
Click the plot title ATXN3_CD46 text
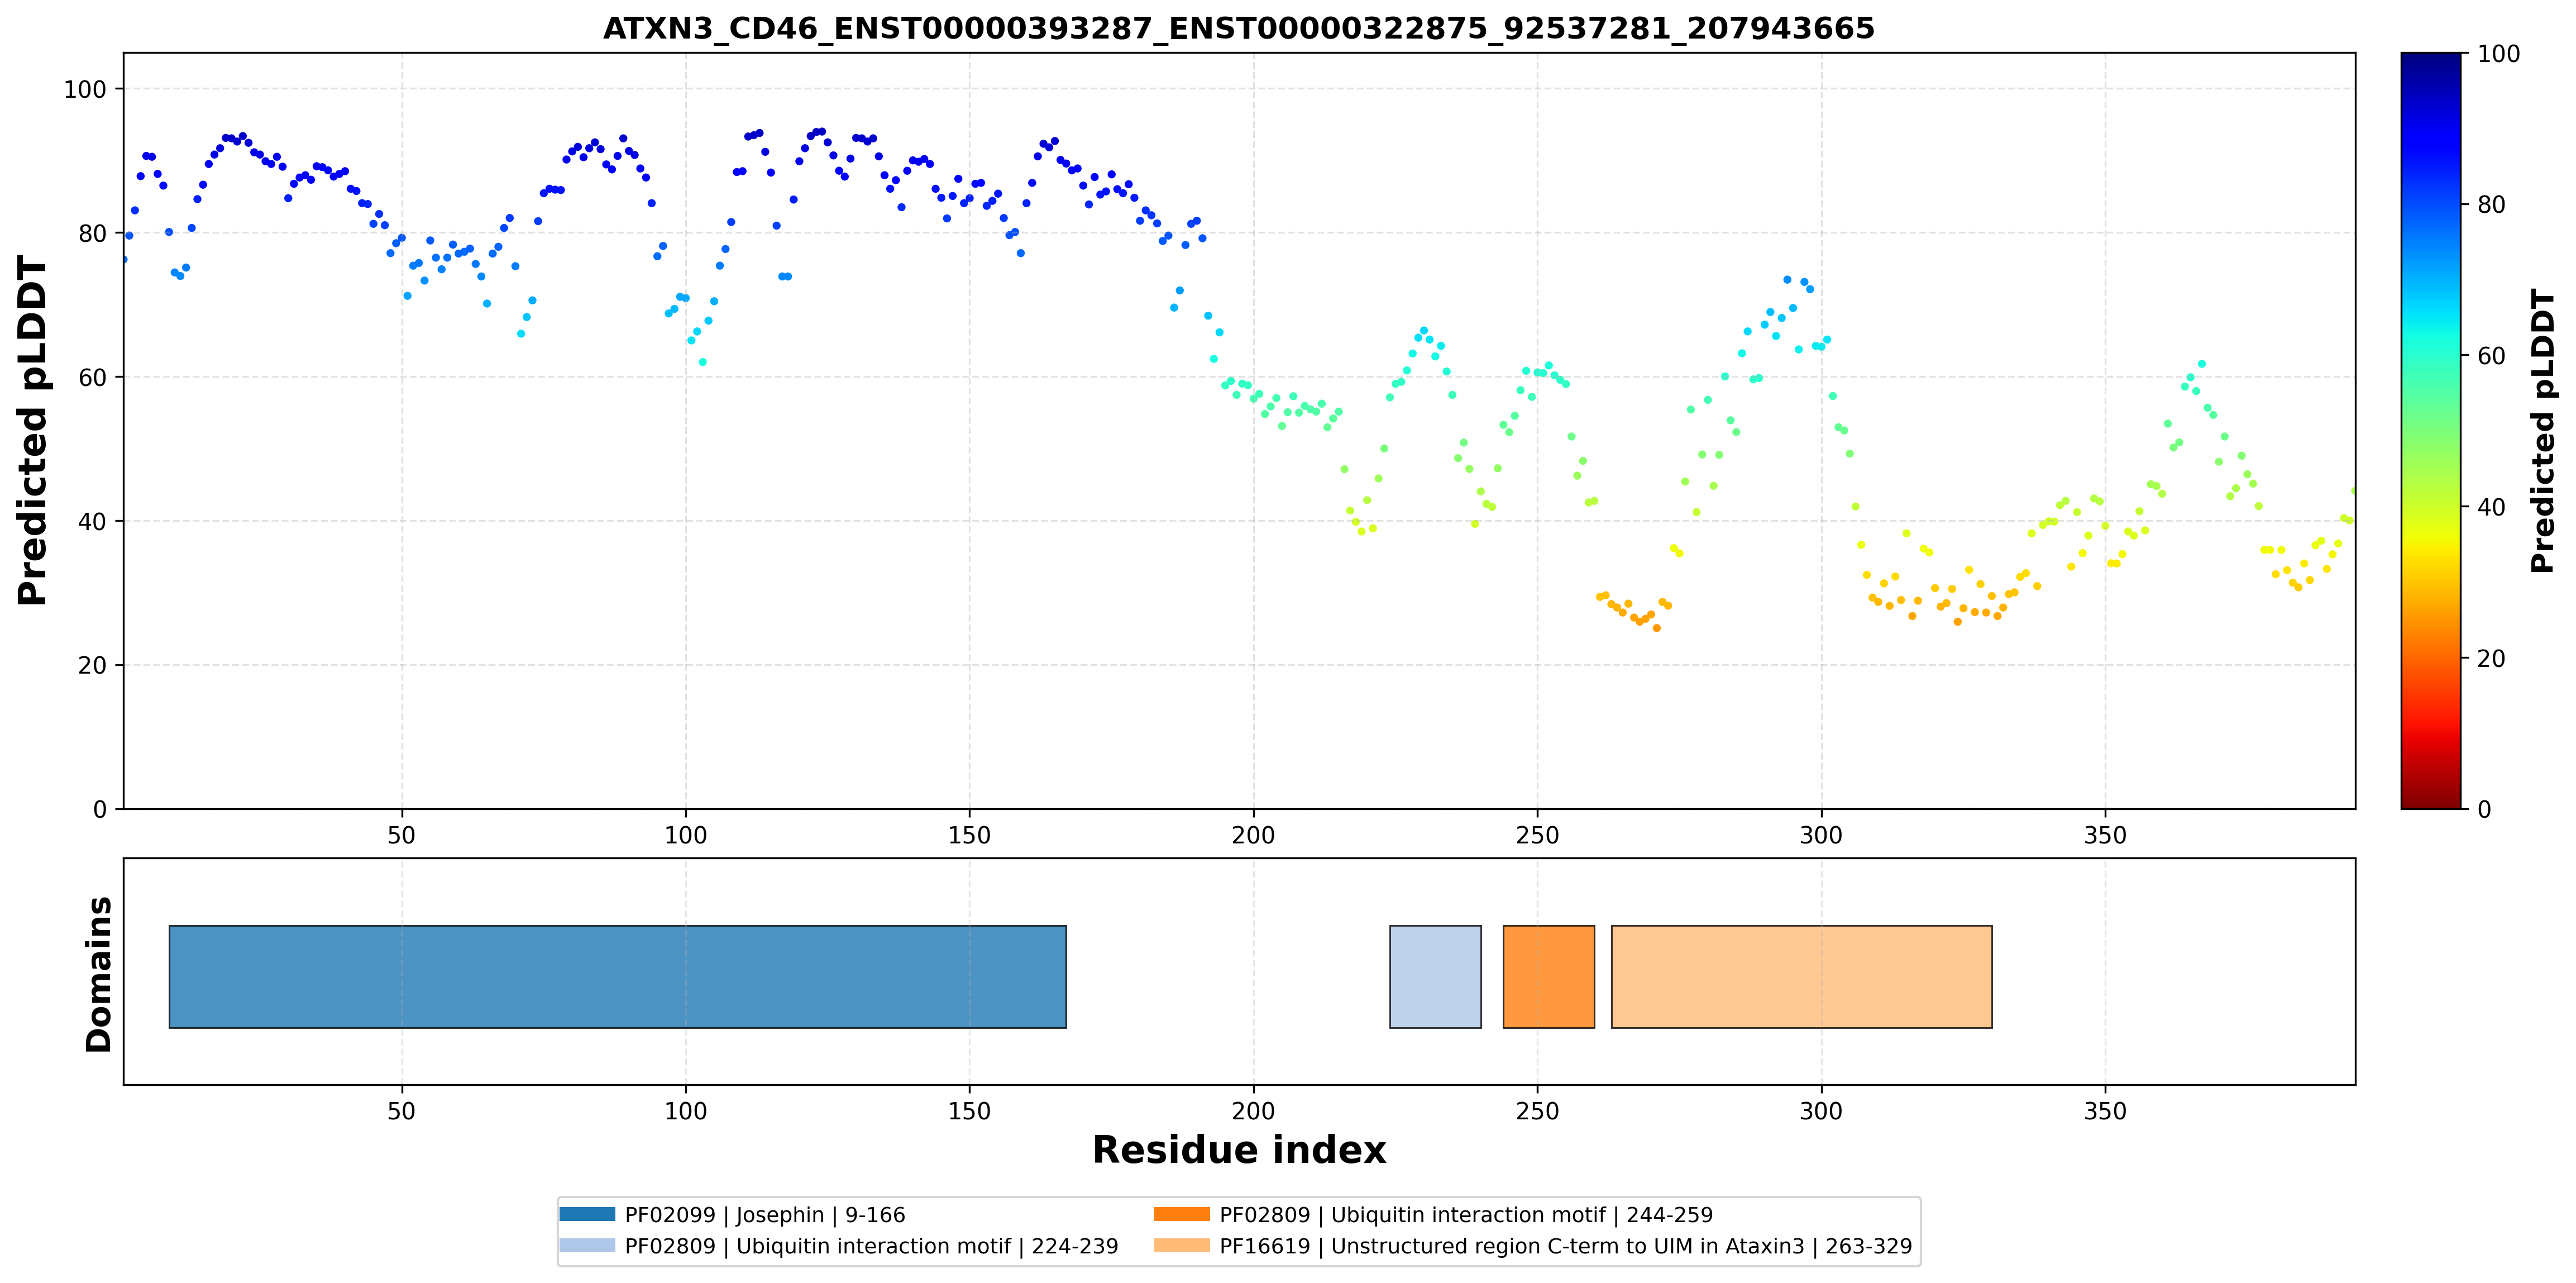1238,28
